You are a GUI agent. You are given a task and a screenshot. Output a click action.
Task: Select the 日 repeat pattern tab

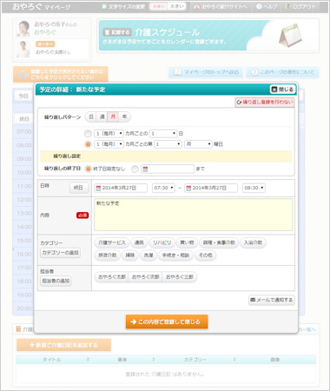click(91, 116)
